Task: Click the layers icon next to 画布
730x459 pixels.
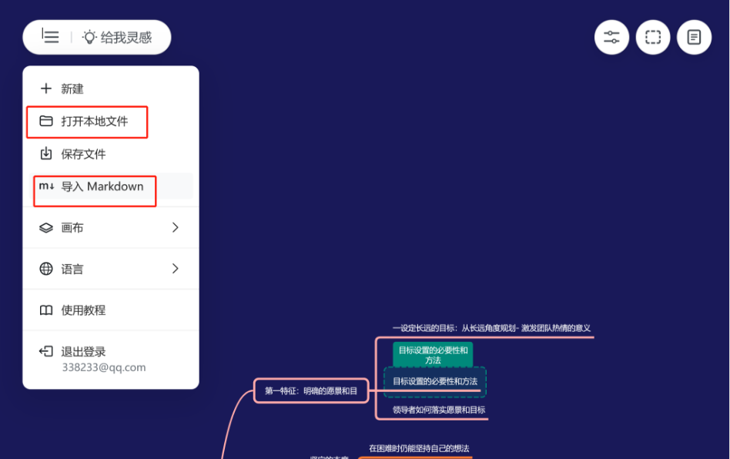Action: (46, 228)
